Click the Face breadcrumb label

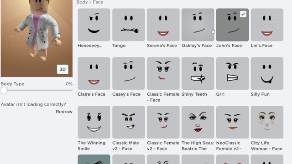(x=98, y=2)
